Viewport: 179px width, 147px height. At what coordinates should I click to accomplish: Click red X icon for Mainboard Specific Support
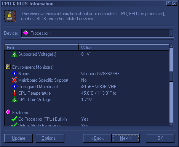[14, 80]
